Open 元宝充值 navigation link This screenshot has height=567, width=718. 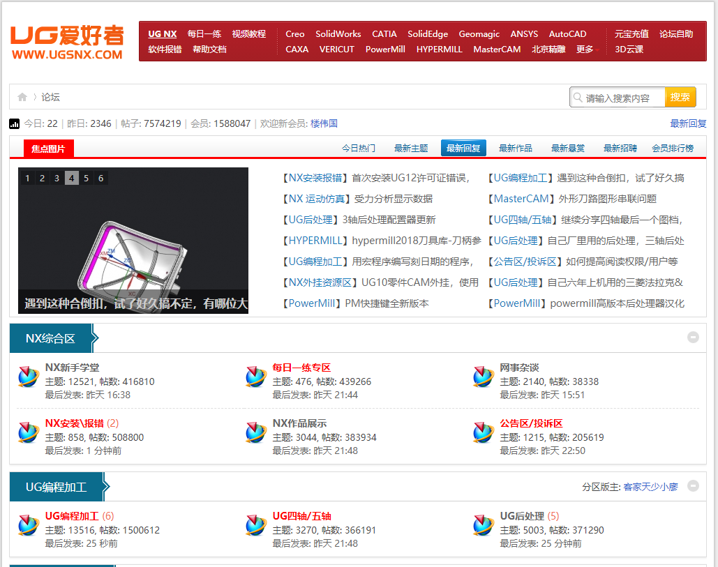[631, 34]
